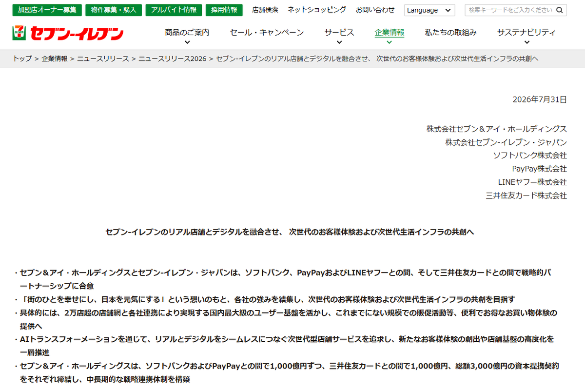
Task: Click 加盟店オーナー募集 green button
Action: pos(47,10)
